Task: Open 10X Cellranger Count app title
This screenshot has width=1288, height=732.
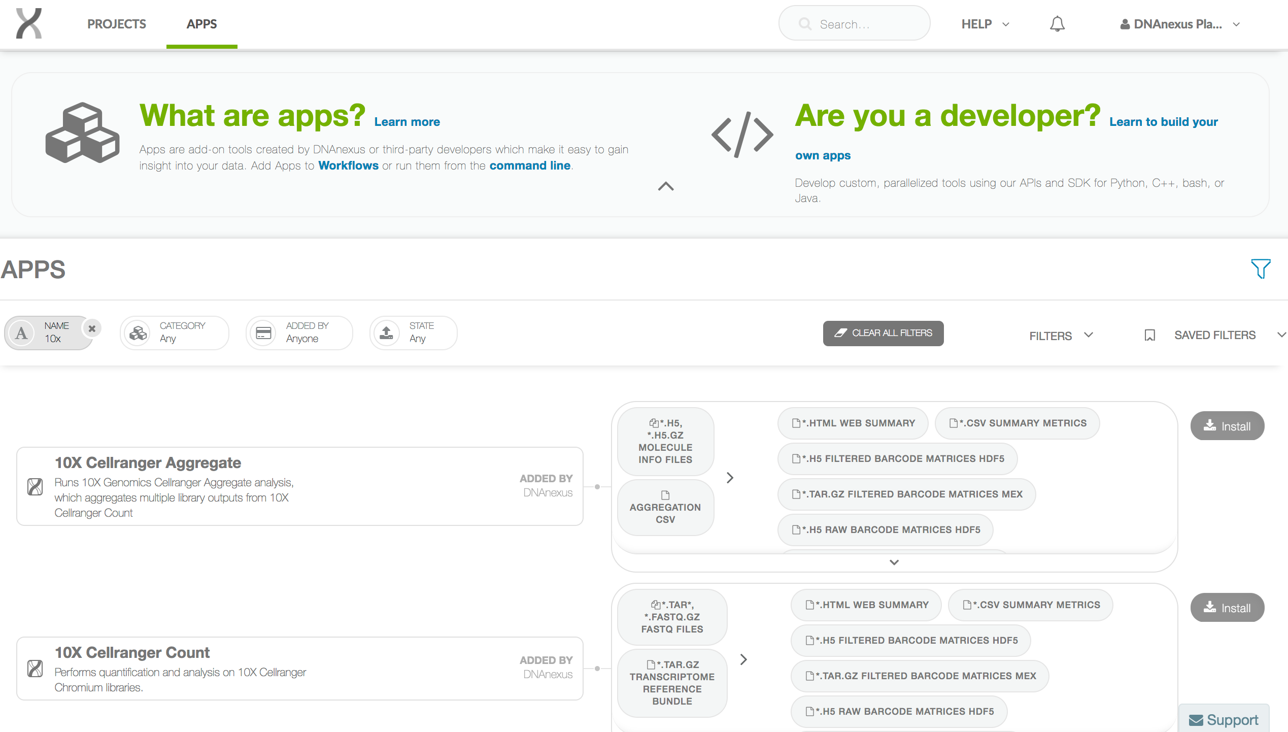Action: click(132, 653)
